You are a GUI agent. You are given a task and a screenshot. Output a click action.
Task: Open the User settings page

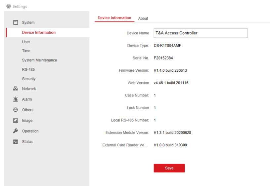[x=26, y=42]
